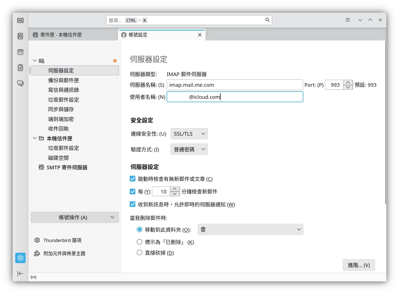Open the application hamburger menu

[x=348, y=20]
